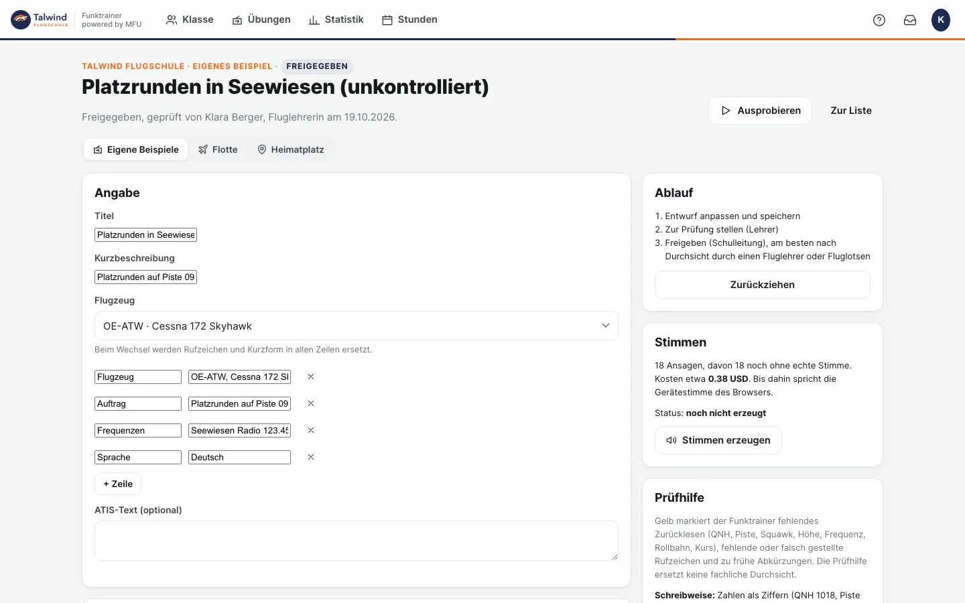965x603 pixels.
Task: Remove the Frequenzen row
Action: click(311, 430)
